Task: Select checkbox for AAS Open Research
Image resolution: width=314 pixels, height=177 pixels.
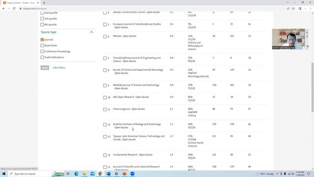Action: [x=105, y=97]
